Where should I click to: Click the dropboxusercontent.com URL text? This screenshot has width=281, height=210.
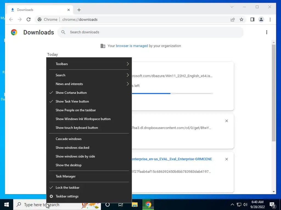[x=172, y=128]
